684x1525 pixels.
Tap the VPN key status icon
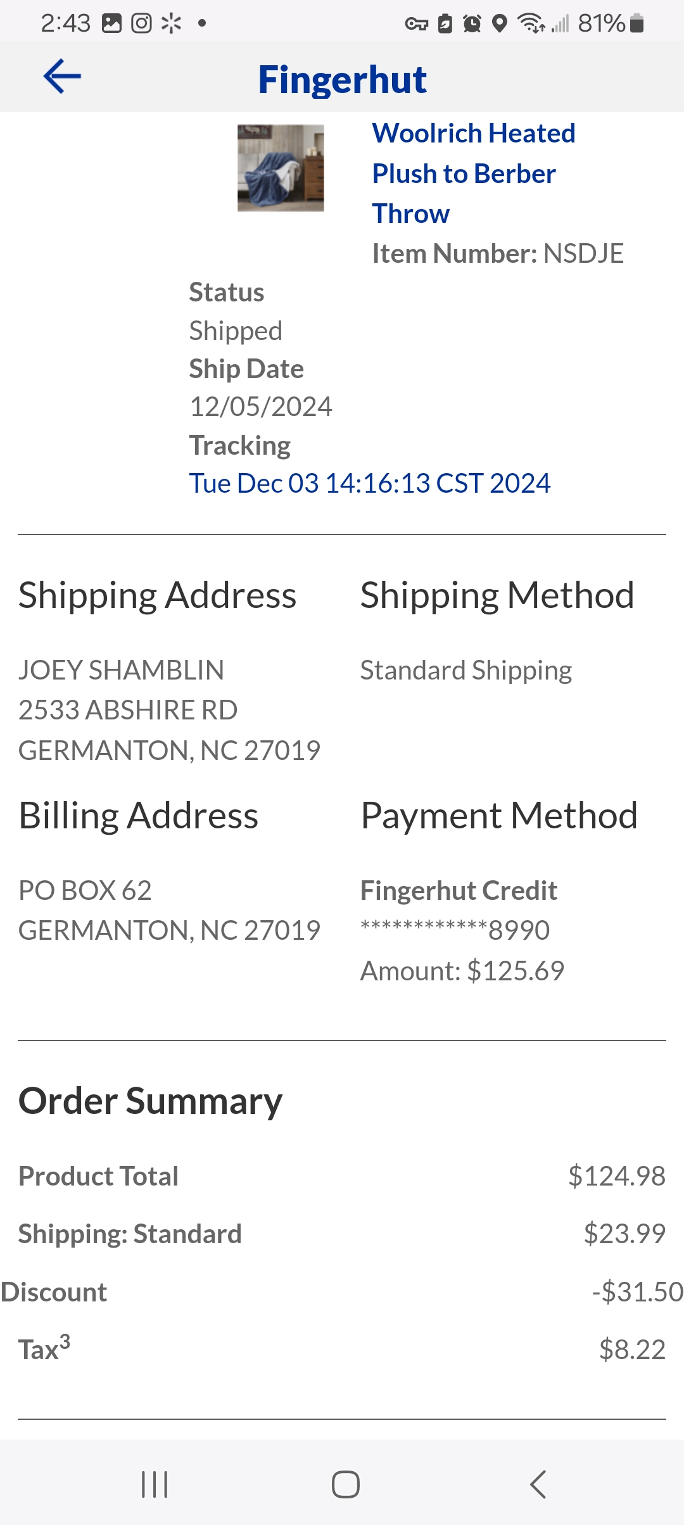pyautogui.click(x=416, y=24)
